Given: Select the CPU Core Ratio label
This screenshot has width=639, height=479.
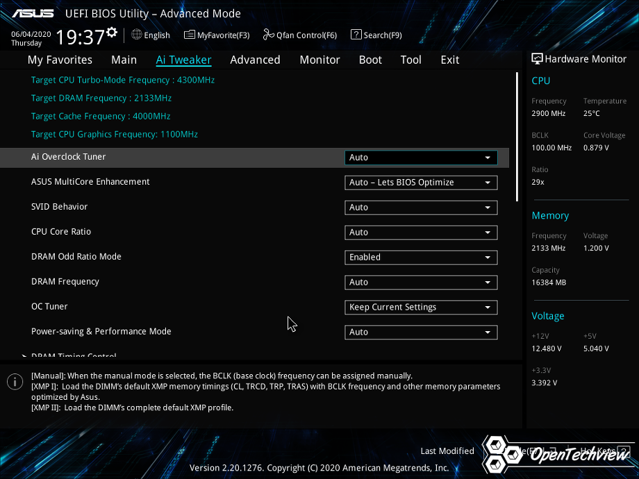Looking at the screenshot, I should click(61, 231).
